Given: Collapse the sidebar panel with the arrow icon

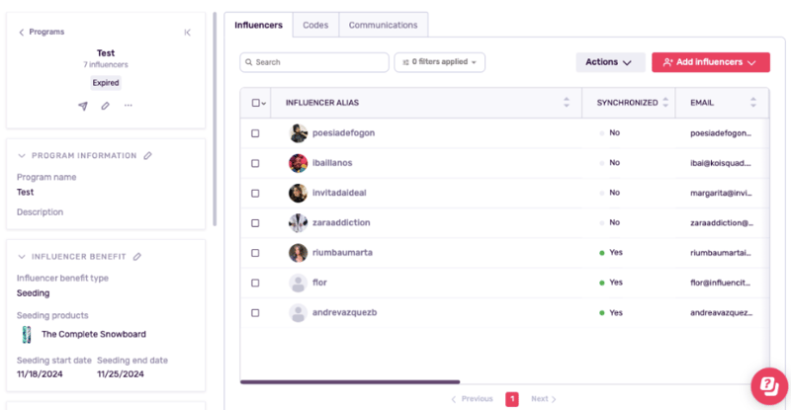Looking at the screenshot, I should click(x=188, y=33).
